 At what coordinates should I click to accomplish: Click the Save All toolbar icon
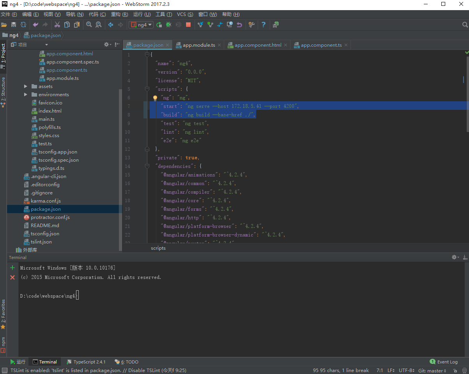click(x=14, y=25)
